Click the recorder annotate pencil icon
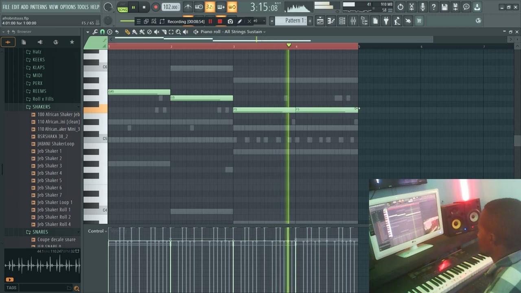The width and height of the screenshot is (521, 293). (x=240, y=21)
